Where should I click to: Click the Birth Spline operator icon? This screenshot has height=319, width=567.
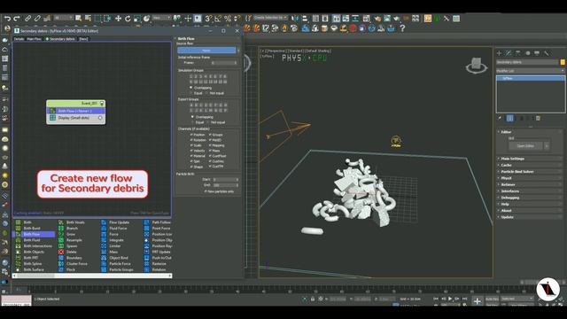coord(18,264)
